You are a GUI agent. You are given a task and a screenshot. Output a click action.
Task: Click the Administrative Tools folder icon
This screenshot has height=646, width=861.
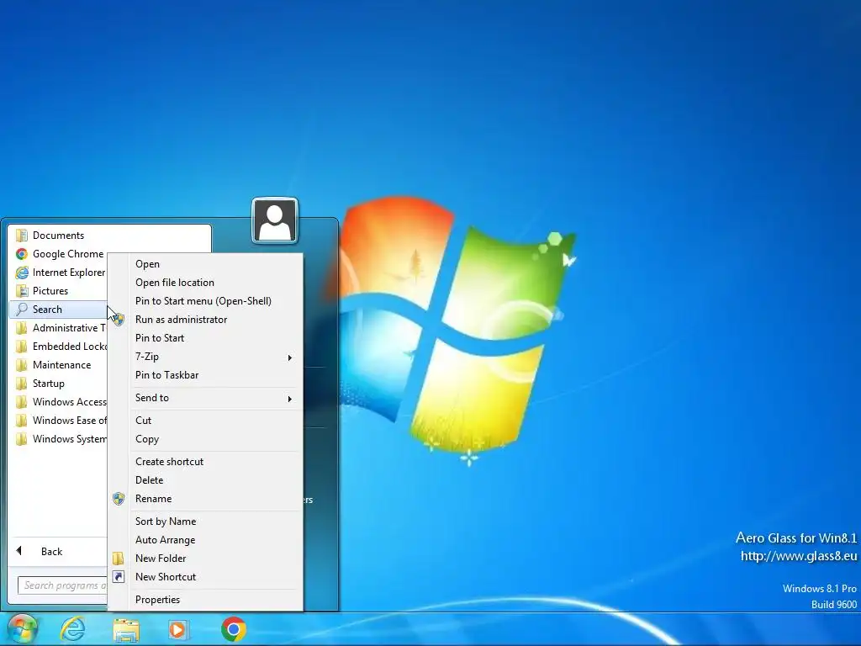[22, 328]
